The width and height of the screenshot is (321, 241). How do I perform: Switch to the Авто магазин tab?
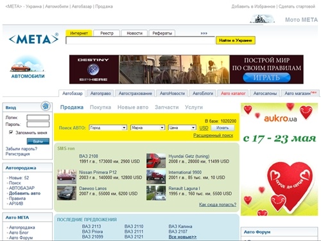[x=300, y=93]
